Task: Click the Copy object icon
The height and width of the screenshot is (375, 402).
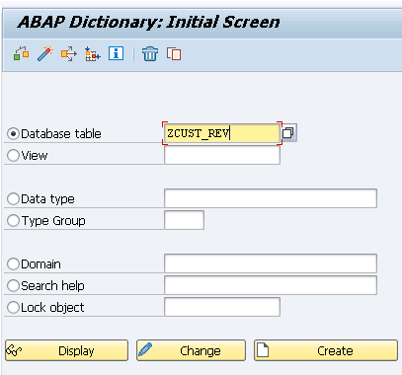Action: [x=174, y=54]
